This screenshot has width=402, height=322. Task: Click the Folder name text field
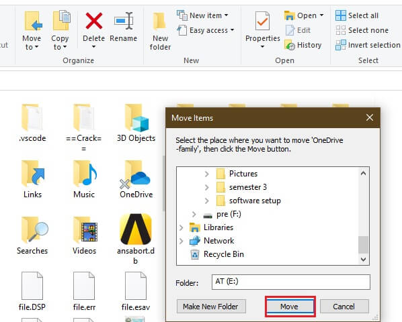[290, 282]
